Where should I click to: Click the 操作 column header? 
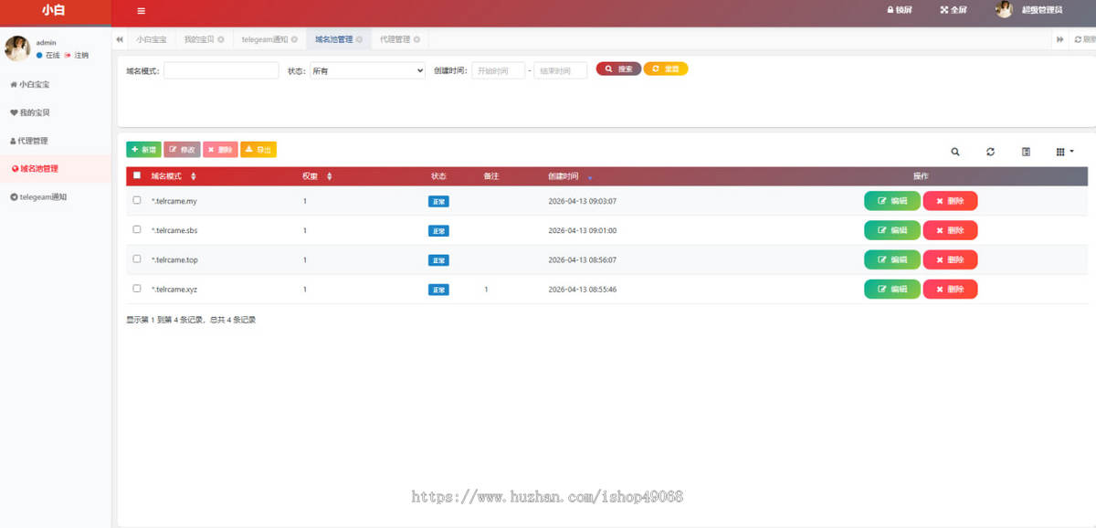coord(921,176)
